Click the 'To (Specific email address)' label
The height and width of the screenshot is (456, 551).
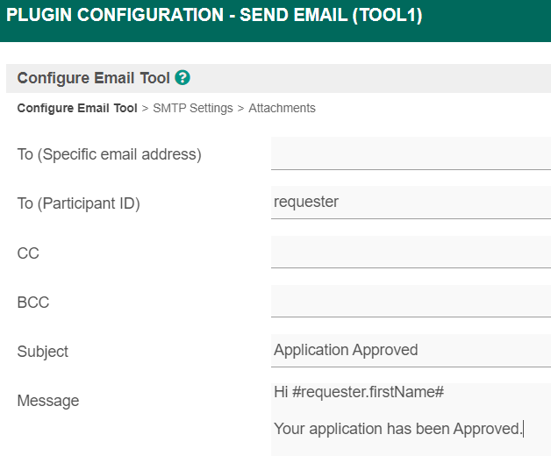click(110, 154)
